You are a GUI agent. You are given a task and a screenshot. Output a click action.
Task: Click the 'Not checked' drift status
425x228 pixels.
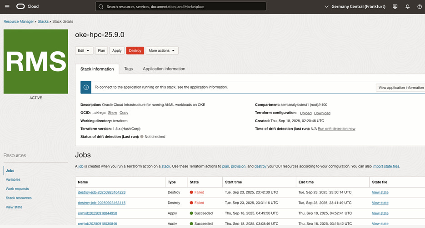click(x=153, y=137)
